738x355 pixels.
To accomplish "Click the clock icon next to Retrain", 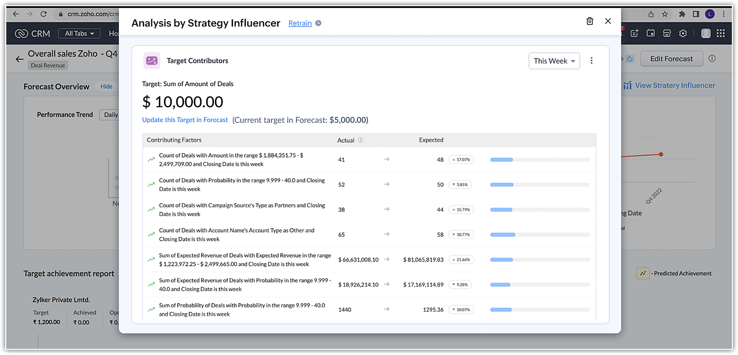I will click(318, 23).
